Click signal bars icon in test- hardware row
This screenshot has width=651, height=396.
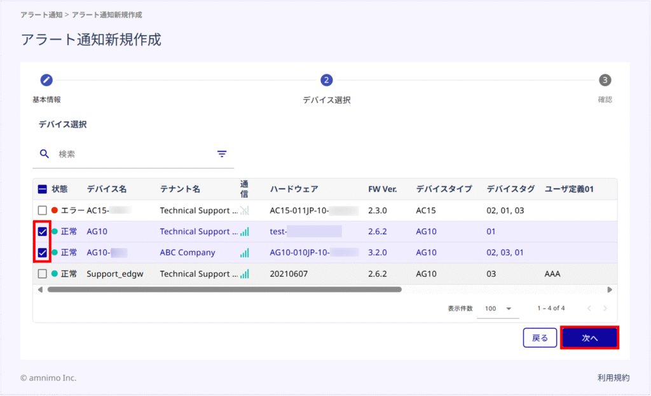[245, 232]
